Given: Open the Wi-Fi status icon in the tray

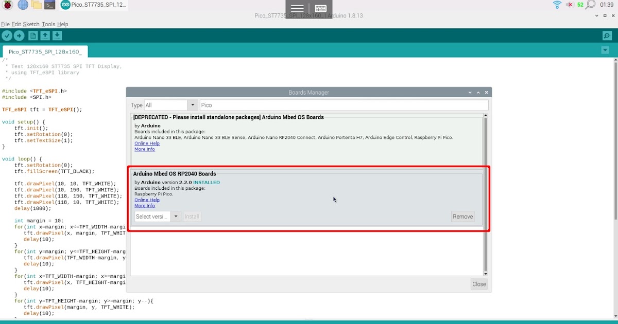Looking at the screenshot, I should (557, 5).
